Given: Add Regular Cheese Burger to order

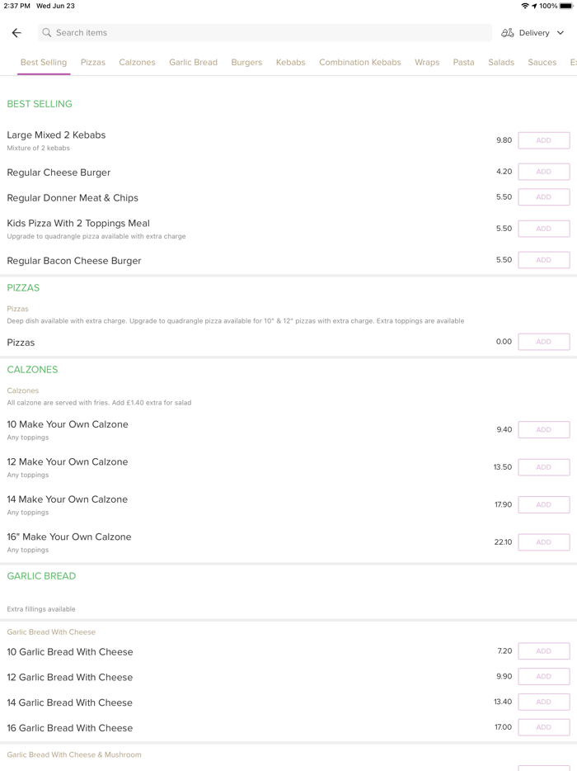Looking at the screenshot, I should 543,172.
